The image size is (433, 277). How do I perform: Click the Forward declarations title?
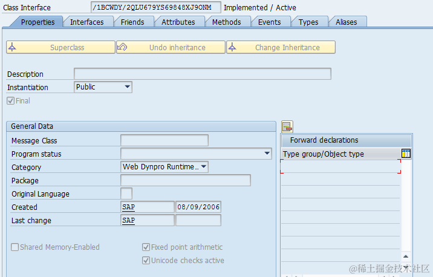324,140
